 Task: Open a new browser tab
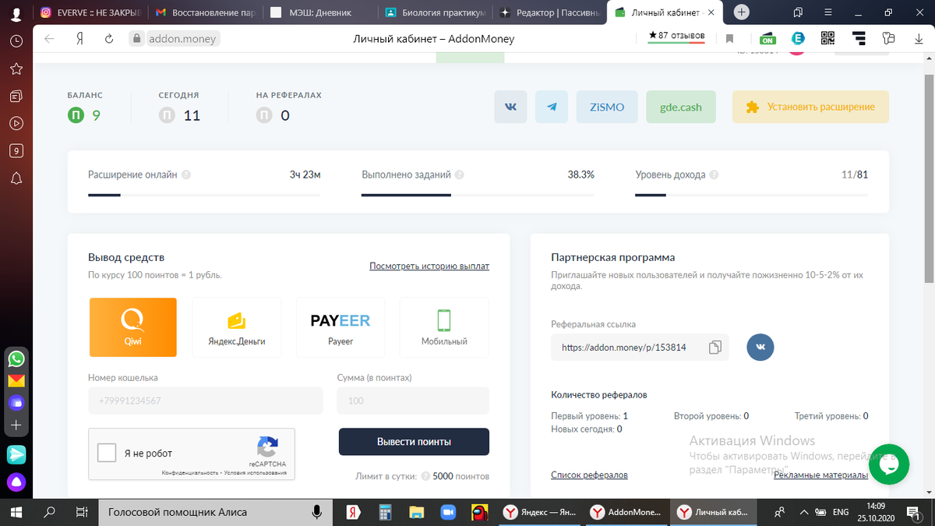pyautogui.click(x=742, y=12)
